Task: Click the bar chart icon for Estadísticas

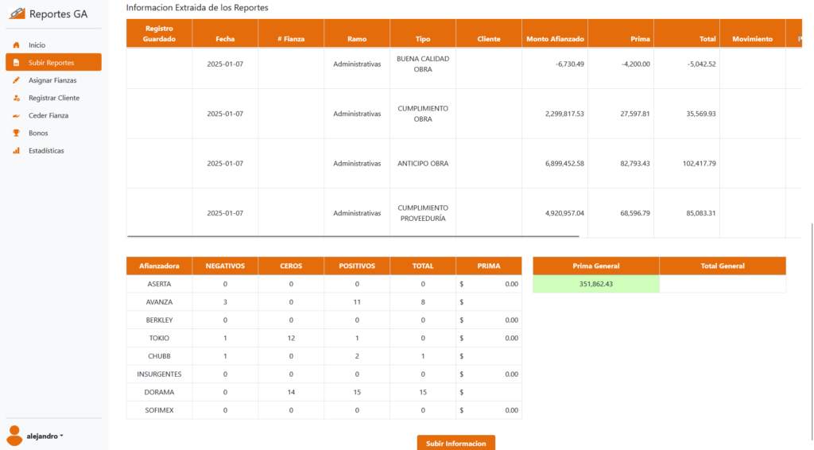Action: pyautogui.click(x=16, y=150)
